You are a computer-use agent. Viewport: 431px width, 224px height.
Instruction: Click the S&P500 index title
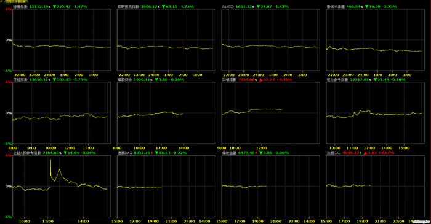coord(228,6)
